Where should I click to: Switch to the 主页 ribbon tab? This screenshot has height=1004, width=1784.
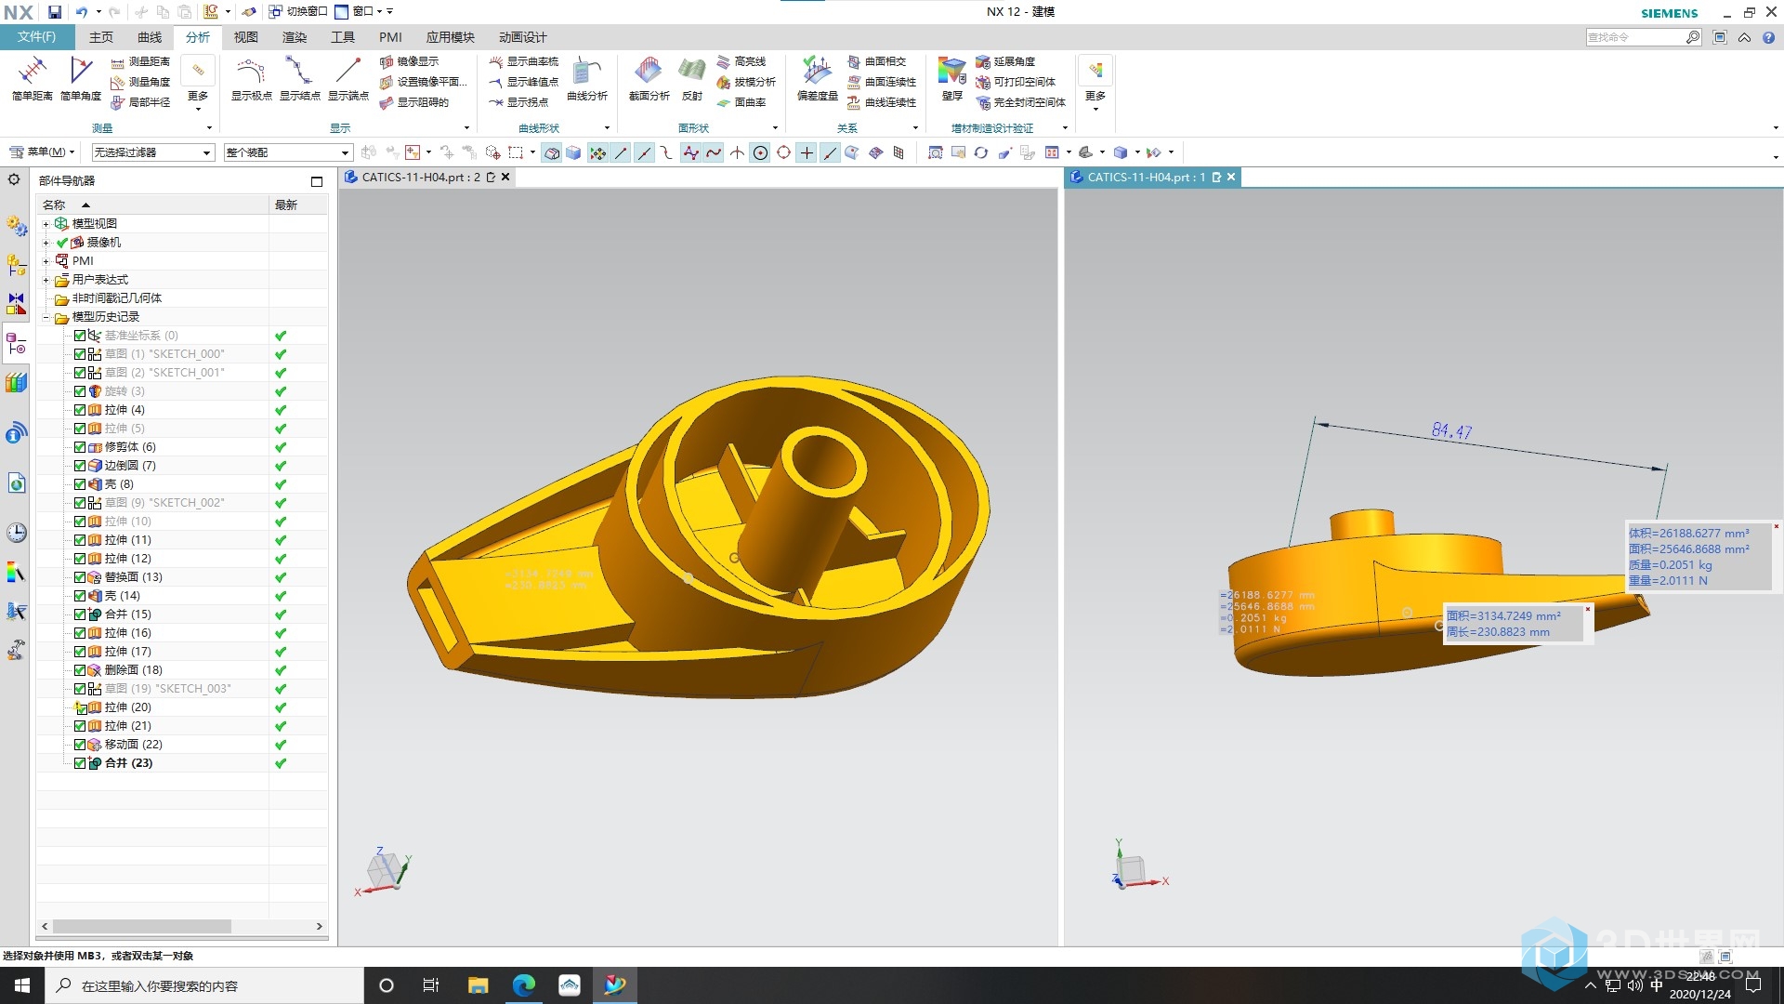[101, 37]
